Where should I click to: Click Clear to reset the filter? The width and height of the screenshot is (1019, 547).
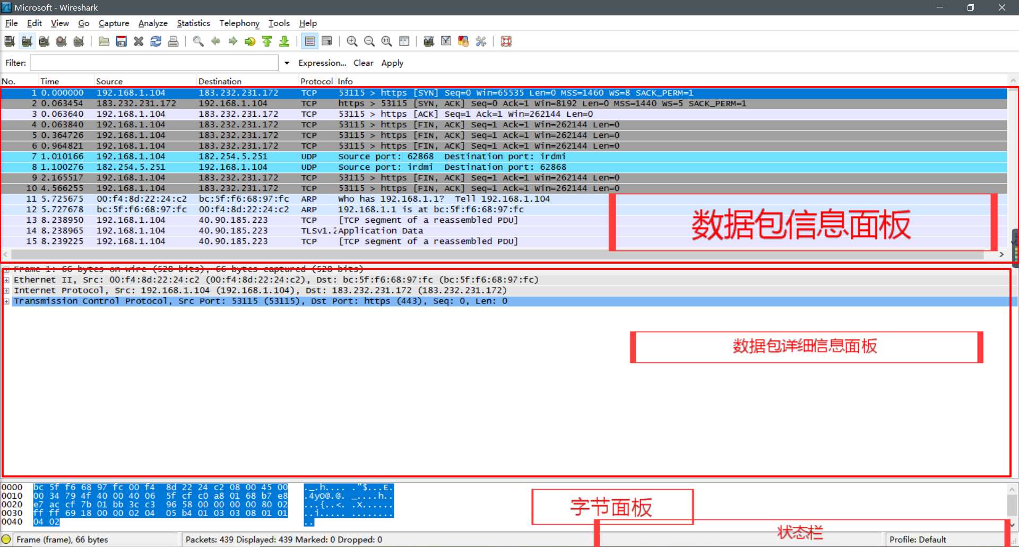(x=364, y=63)
